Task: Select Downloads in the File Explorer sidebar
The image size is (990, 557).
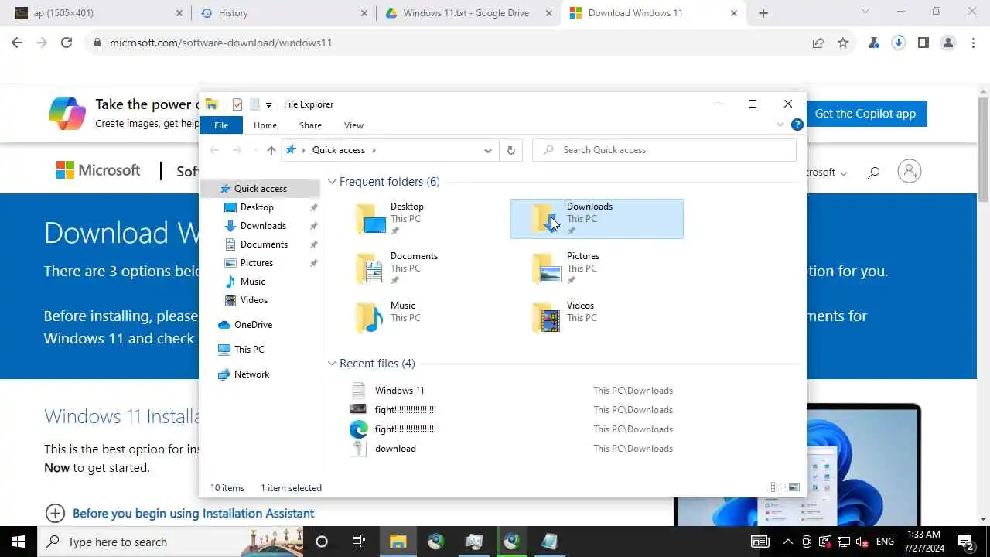Action: coord(263,226)
